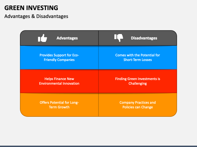Click the GREEN INVESTING title
The width and height of the screenshot is (197, 147).
pos(31,8)
